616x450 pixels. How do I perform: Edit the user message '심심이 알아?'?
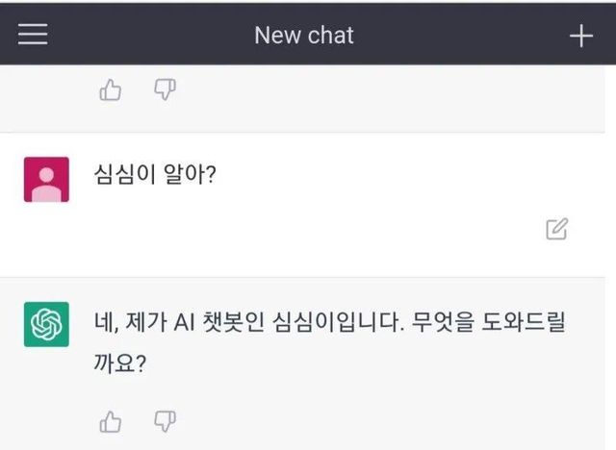pyautogui.click(x=556, y=229)
